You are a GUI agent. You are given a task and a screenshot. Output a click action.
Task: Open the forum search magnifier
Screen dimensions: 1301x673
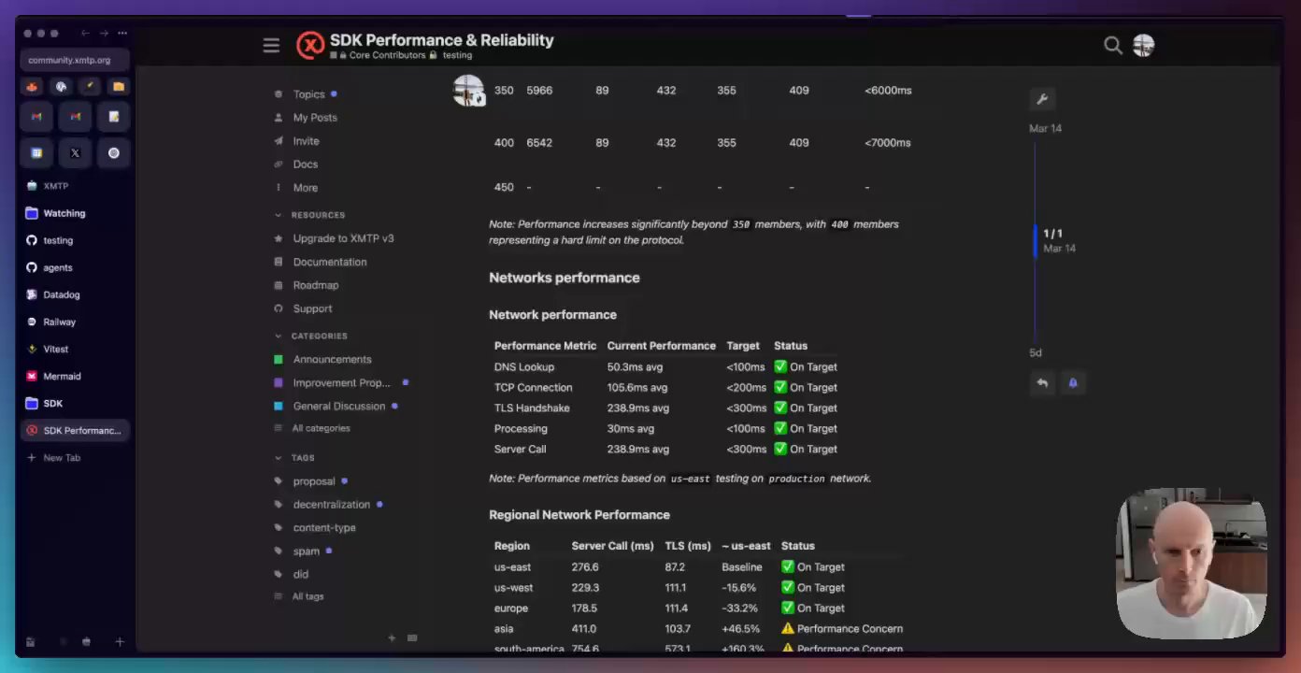[1112, 45]
